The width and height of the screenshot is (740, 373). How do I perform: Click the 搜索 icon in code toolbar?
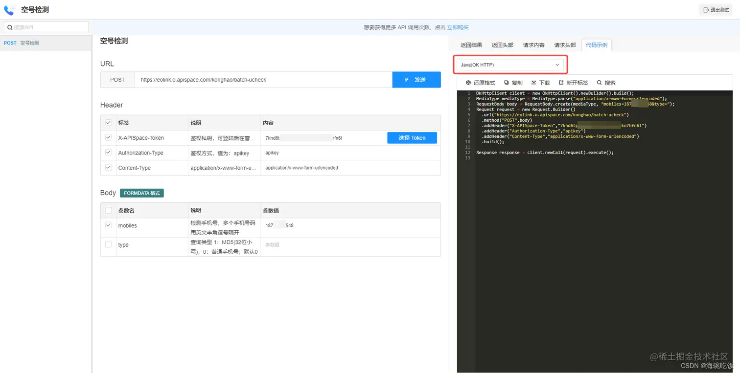[600, 83]
